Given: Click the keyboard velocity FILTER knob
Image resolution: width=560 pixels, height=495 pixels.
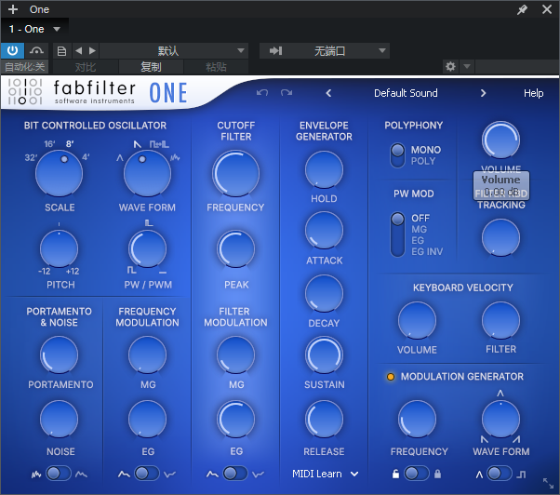Looking at the screenshot, I should tap(500, 320).
